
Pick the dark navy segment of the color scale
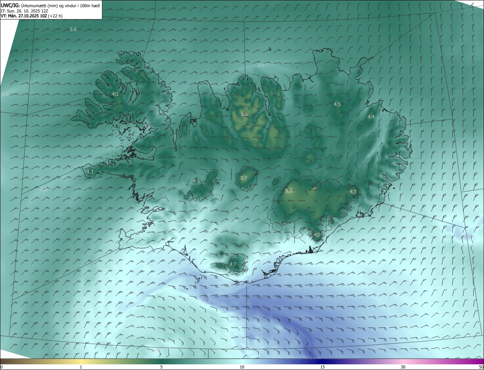pos(323,361)
